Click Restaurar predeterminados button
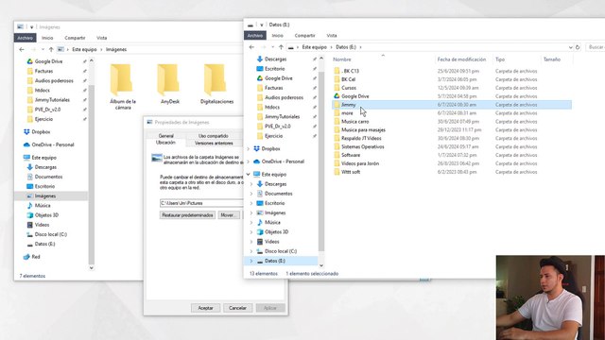Image resolution: width=605 pixels, height=340 pixels. pos(187,215)
